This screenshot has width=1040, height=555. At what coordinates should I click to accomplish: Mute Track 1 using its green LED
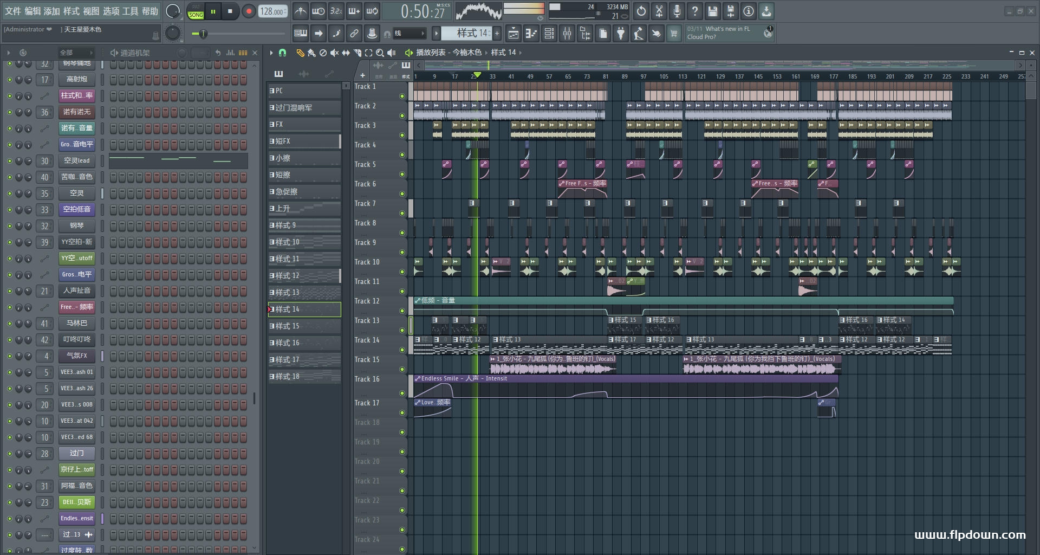pos(401,96)
